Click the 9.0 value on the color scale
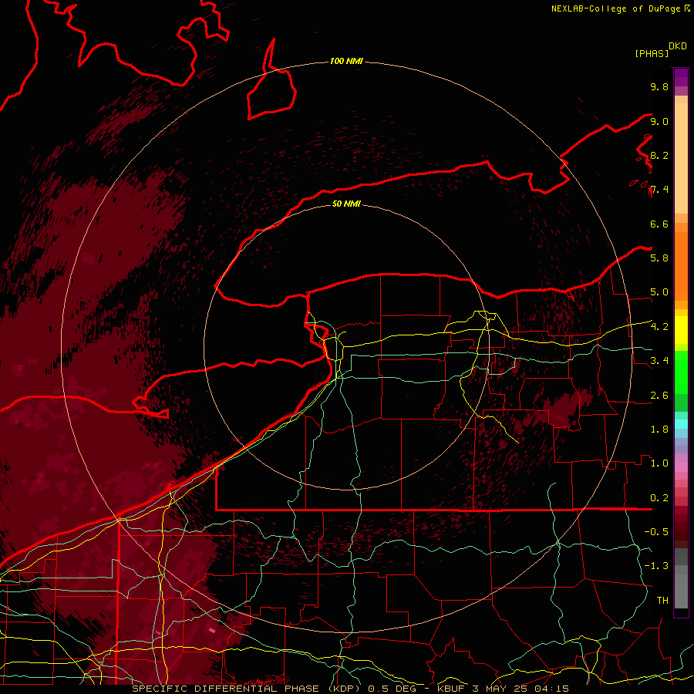 (x=659, y=121)
